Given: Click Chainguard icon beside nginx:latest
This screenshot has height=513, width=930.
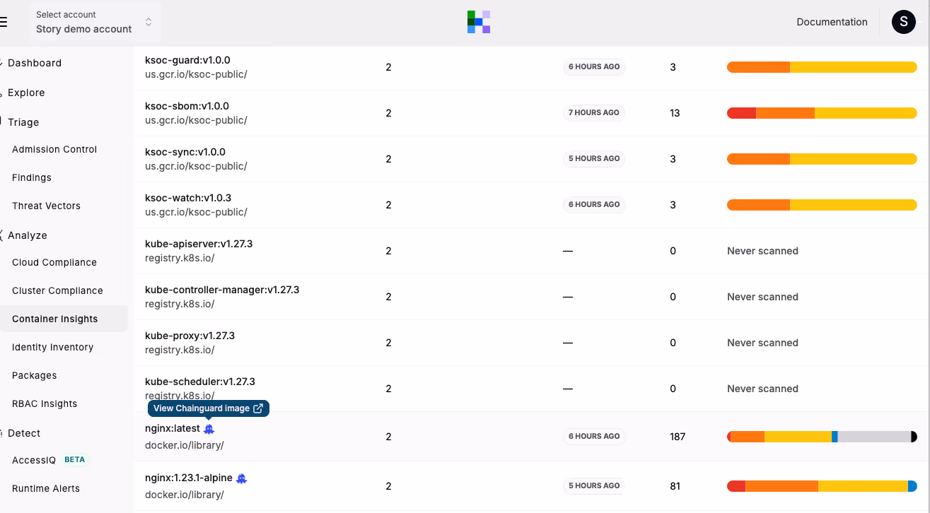Looking at the screenshot, I should [x=209, y=429].
